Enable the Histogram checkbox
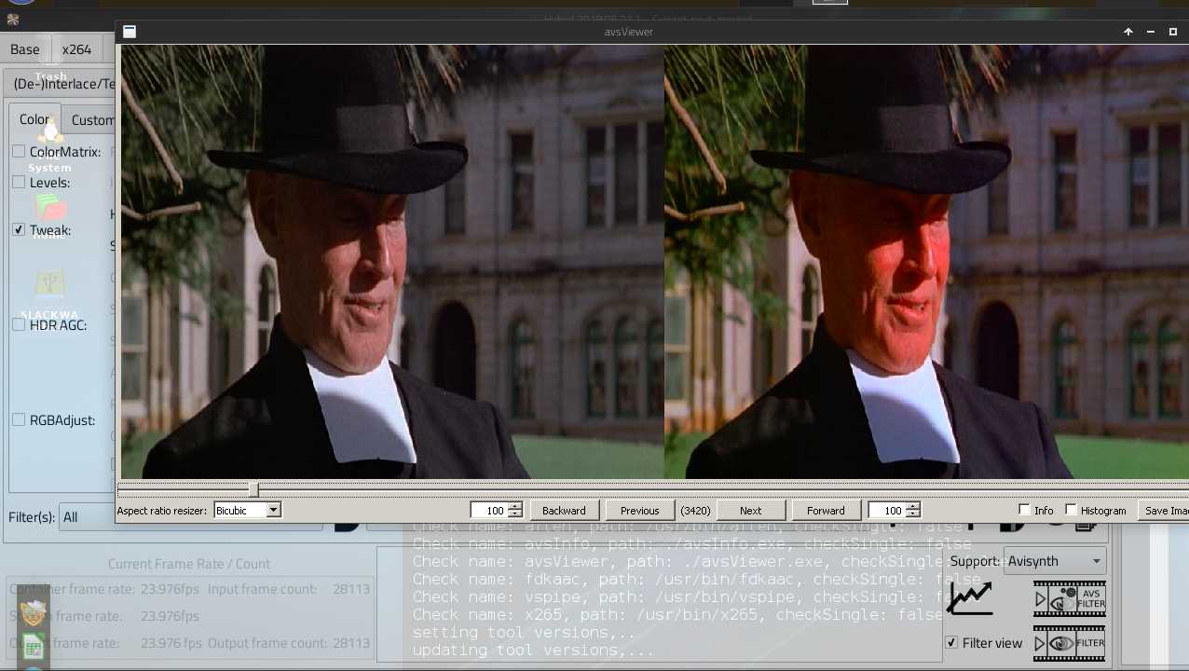The width and height of the screenshot is (1189, 671). tap(1072, 510)
